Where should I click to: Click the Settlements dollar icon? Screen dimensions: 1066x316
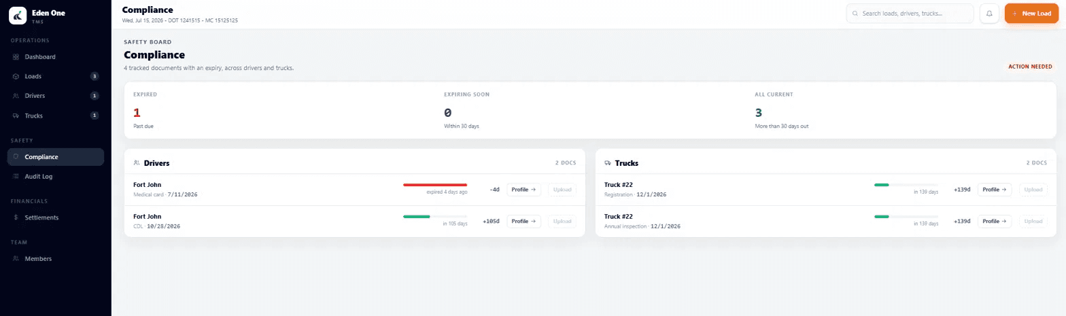click(x=16, y=217)
